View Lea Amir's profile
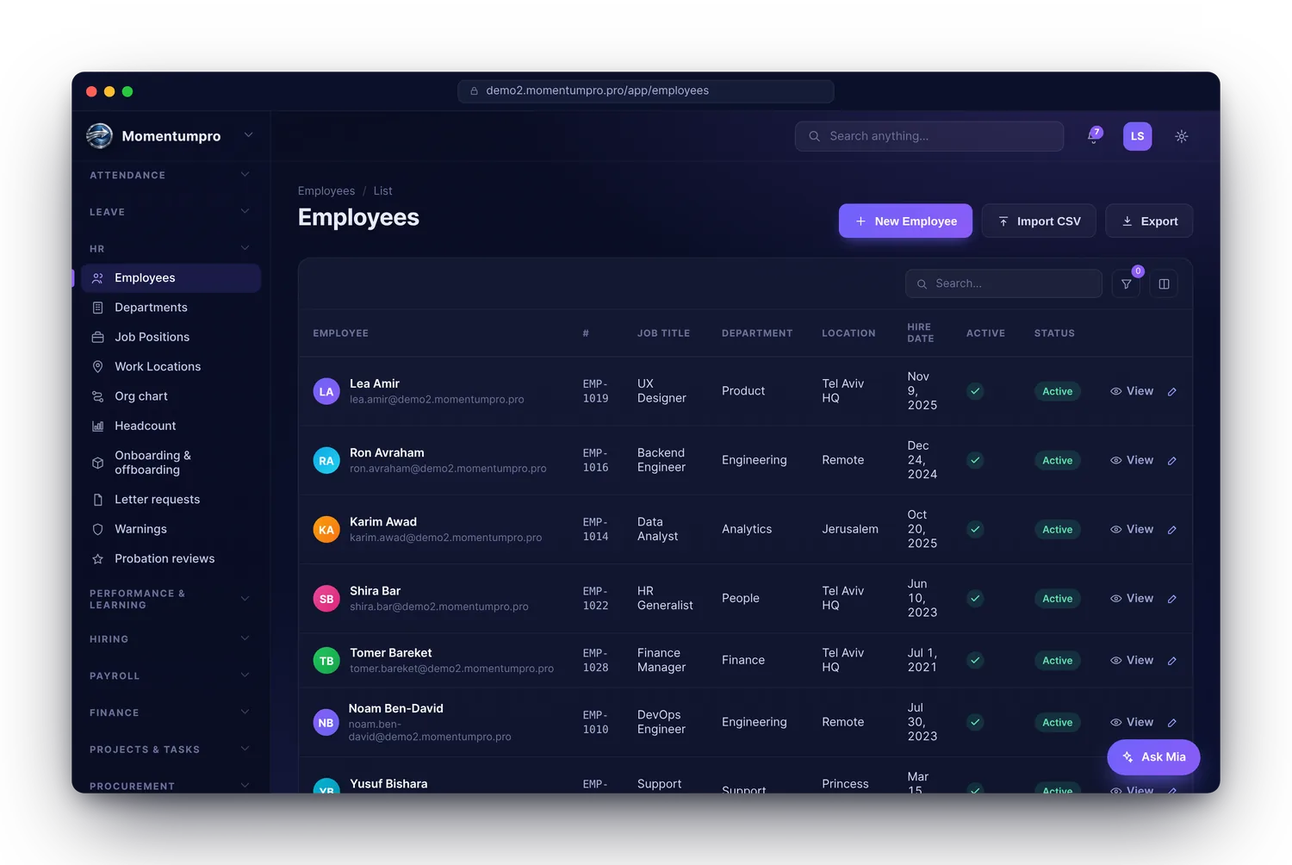The height and width of the screenshot is (865, 1292). point(1132,391)
